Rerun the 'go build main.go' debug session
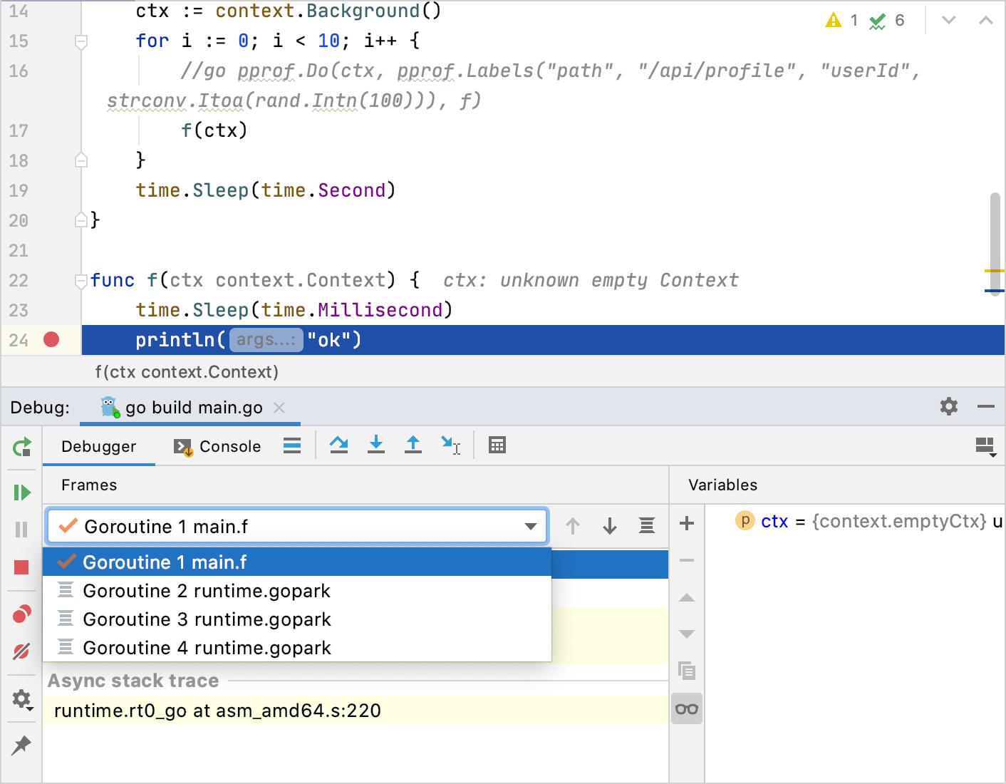Screen dimensions: 1006x784 tap(22, 447)
